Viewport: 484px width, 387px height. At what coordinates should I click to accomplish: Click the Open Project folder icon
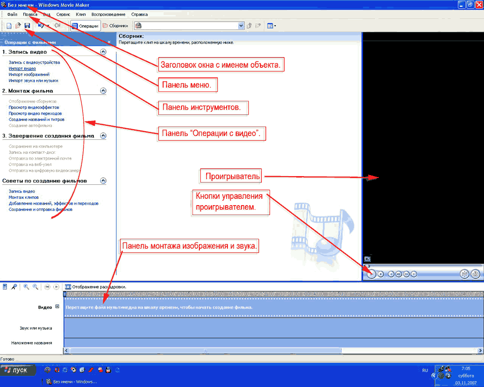click(18, 26)
